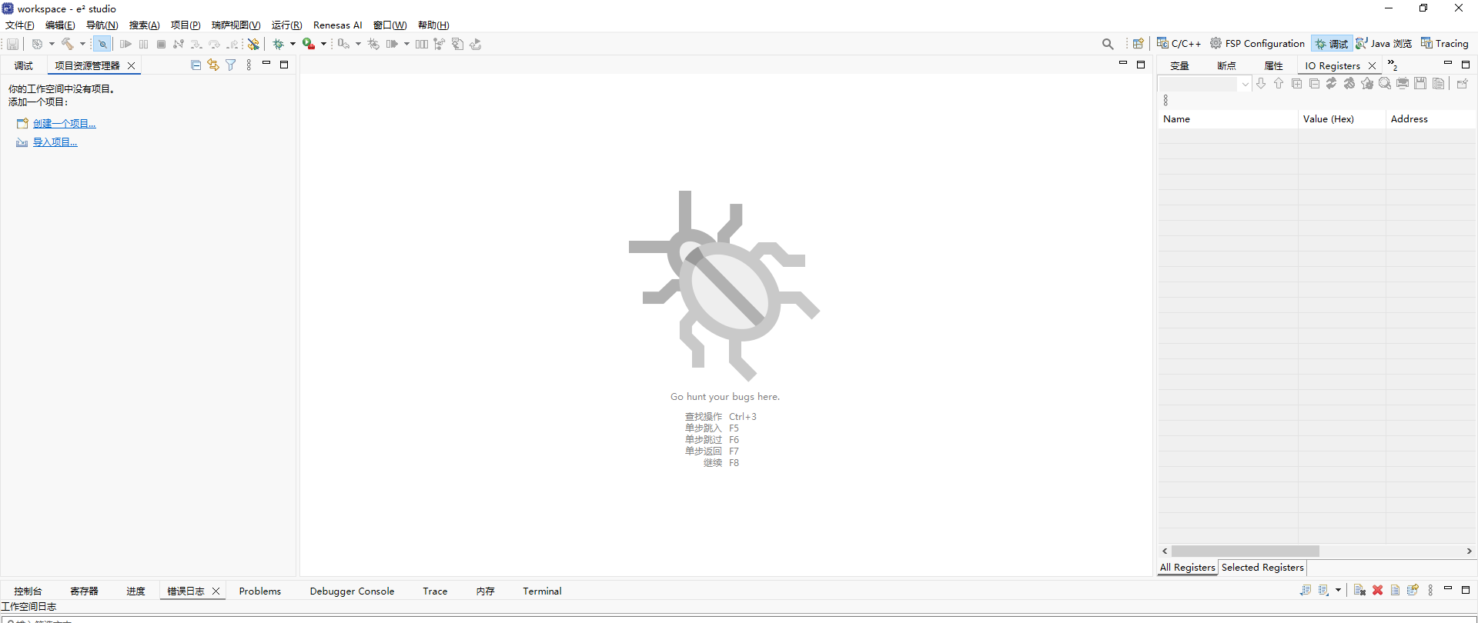Screen dimensions: 1478x623
Task: Click the build hammer icon
Action: coord(68,44)
